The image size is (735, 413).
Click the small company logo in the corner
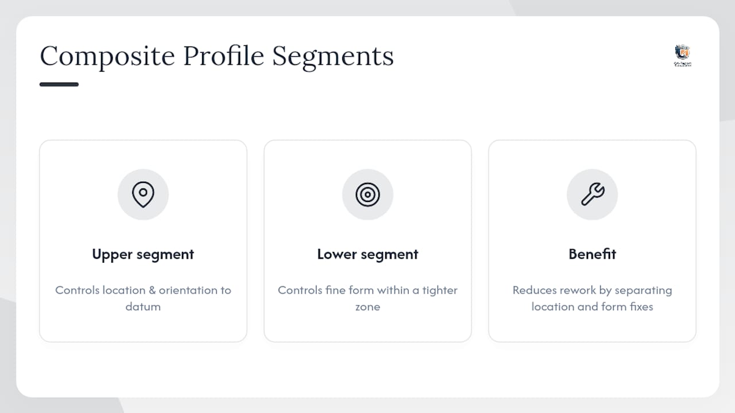pos(683,56)
